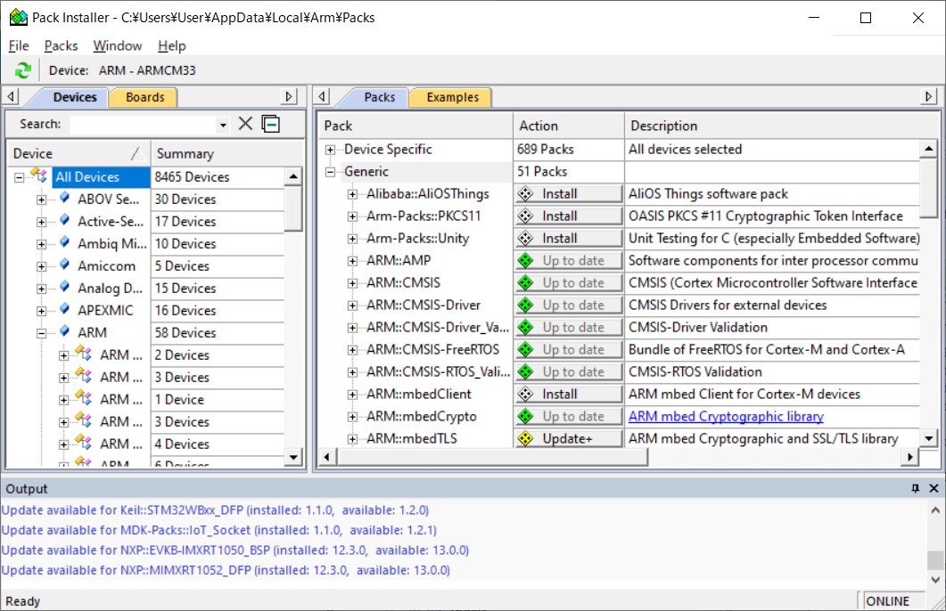Clear the search with the X icon
946x611 pixels.
245,124
